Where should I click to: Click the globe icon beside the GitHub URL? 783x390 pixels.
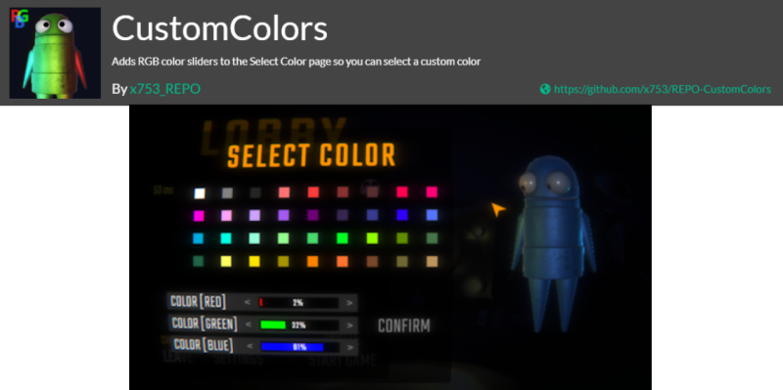545,89
